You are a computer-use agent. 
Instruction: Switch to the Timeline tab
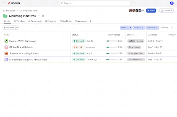[x=19, y=21]
